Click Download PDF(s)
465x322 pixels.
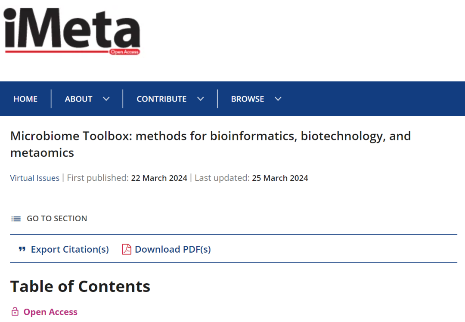[172, 249]
